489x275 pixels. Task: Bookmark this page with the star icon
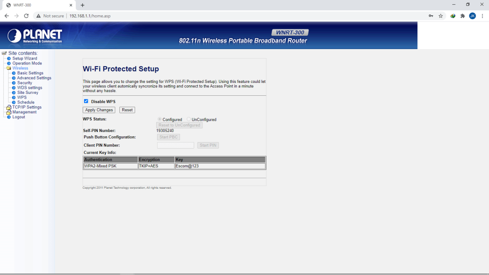pyautogui.click(x=441, y=16)
